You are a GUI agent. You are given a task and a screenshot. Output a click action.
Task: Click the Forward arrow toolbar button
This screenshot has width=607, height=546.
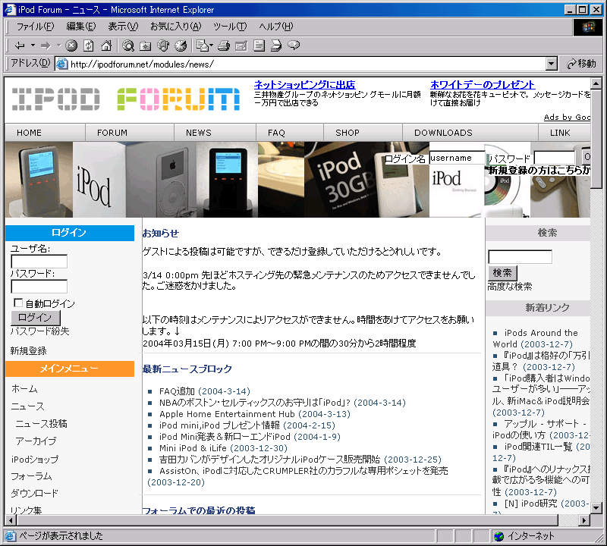click(x=46, y=45)
